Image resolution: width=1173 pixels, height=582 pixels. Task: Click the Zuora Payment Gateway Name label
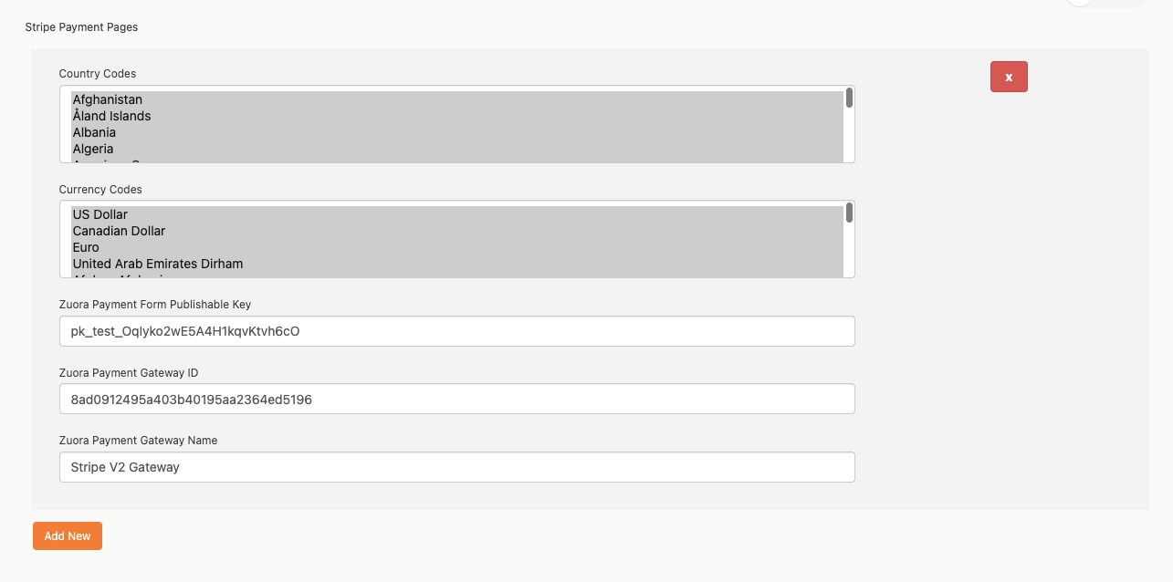tap(138, 441)
